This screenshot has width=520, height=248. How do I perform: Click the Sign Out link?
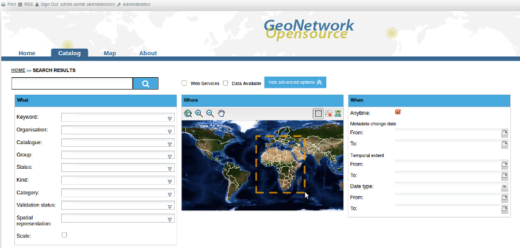click(x=49, y=5)
